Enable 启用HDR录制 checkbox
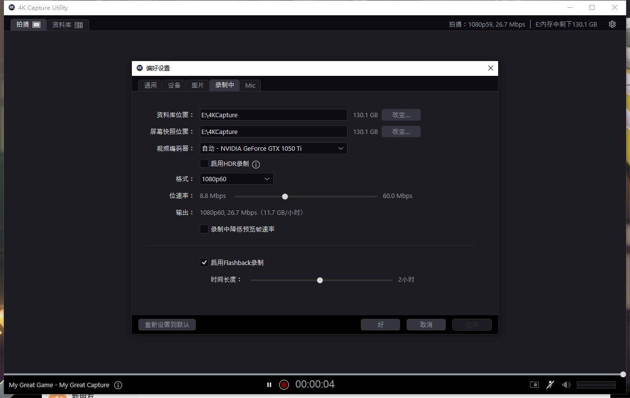The width and height of the screenshot is (630, 398). coord(204,164)
